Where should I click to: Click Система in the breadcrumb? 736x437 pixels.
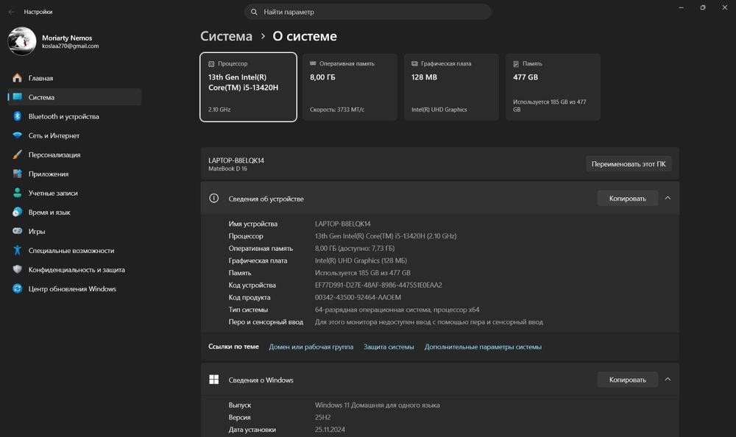[226, 36]
